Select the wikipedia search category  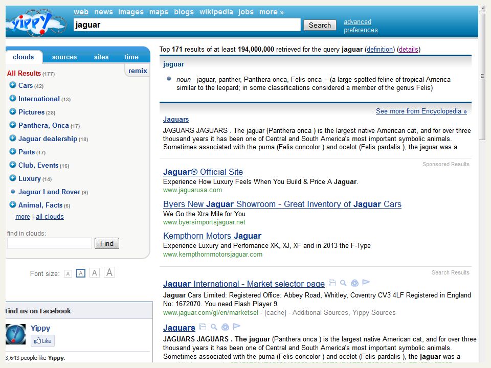tap(216, 12)
